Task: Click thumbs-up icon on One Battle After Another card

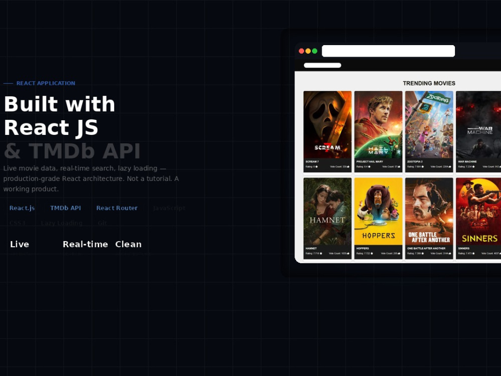Action: click(x=450, y=253)
